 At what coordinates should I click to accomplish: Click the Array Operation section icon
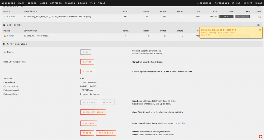(x=4, y=44)
